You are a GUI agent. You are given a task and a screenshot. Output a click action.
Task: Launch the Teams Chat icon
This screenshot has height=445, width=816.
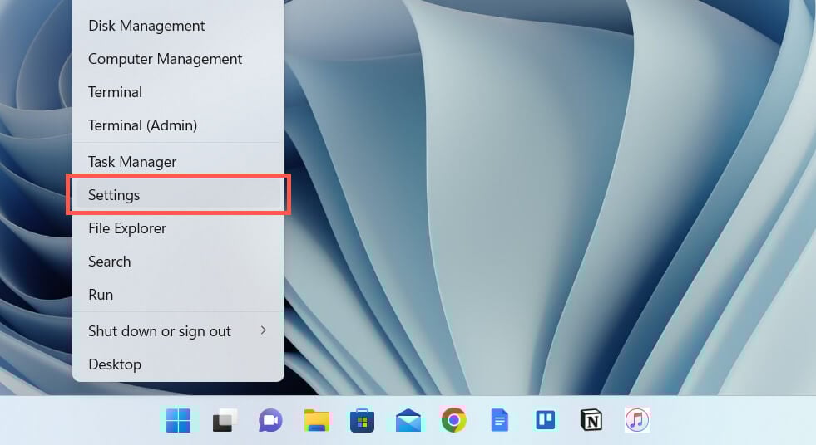pos(270,420)
